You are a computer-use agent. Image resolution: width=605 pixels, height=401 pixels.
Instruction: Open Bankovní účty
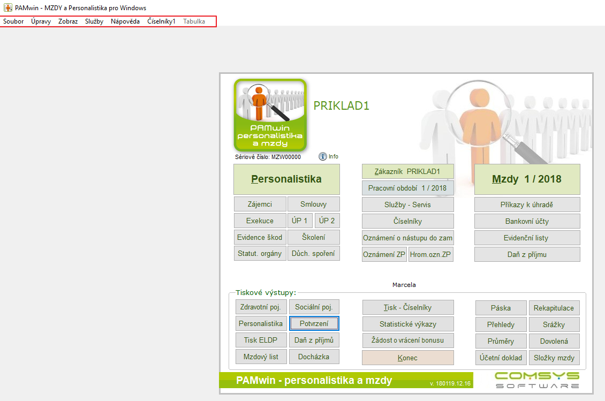pyautogui.click(x=527, y=221)
